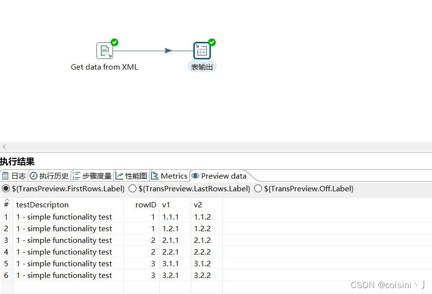Click green checkmark badge on 表输出 step
Image resolution: width=432 pixels, height=294 pixels.
click(210, 42)
